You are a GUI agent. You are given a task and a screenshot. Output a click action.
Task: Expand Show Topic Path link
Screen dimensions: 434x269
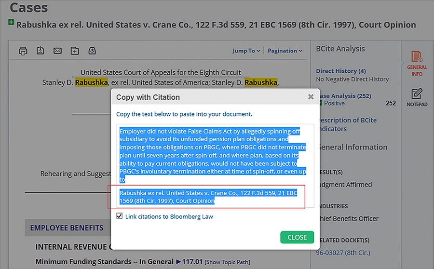click(227, 262)
